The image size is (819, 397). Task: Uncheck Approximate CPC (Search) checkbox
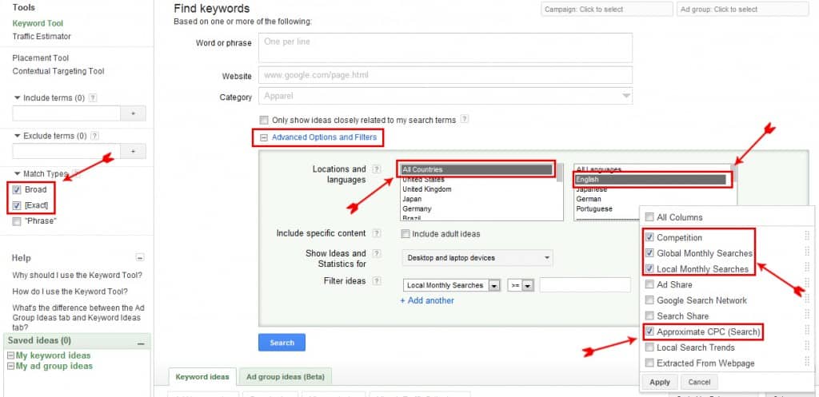point(649,331)
